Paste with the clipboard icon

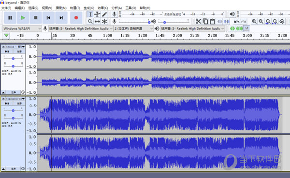(x=212, y=21)
